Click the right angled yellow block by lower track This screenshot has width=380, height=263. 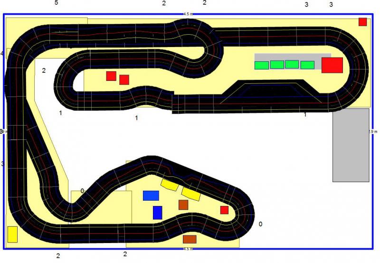click(191, 193)
